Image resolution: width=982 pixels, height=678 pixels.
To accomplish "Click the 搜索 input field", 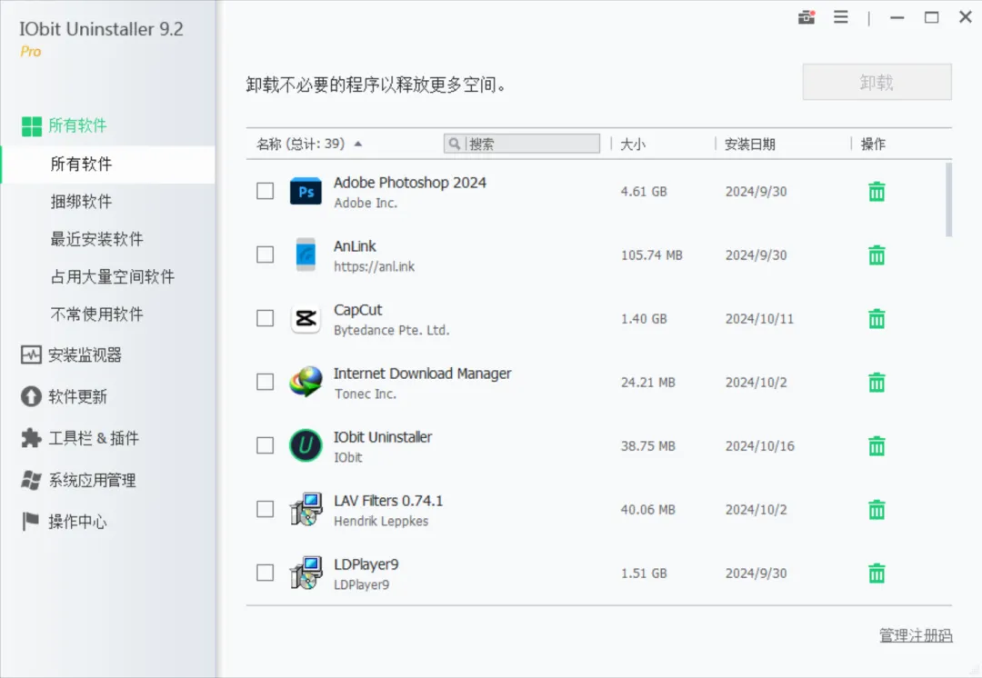I will pyautogui.click(x=532, y=144).
